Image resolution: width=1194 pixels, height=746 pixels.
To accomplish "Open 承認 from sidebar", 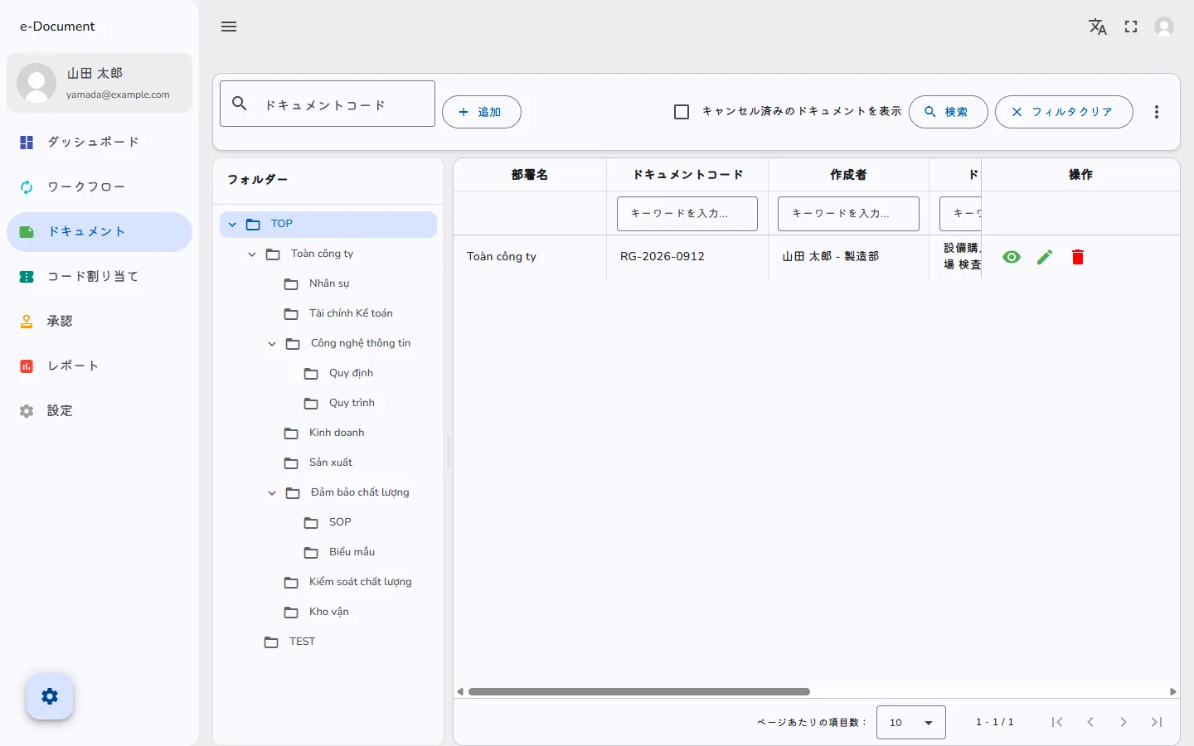I will (x=99, y=322).
